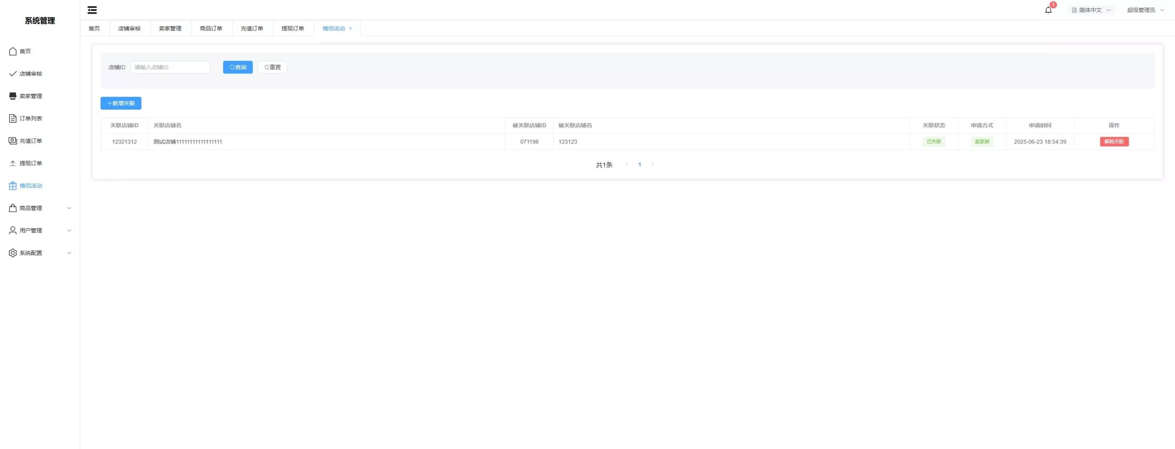Expand the 用户管理 submenu
Screen dimensions: 1175x449
point(69,231)
